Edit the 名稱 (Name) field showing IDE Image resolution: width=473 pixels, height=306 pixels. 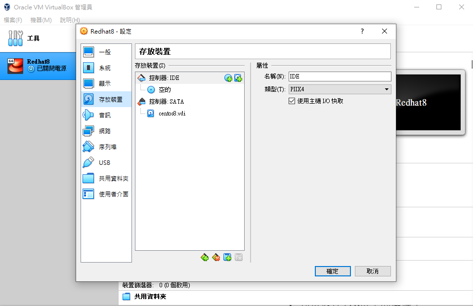pos(340,76)
